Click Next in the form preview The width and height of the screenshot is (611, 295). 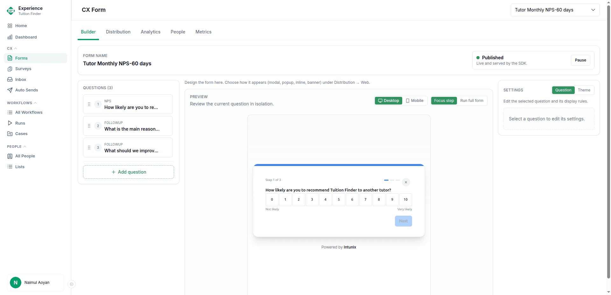403,221
